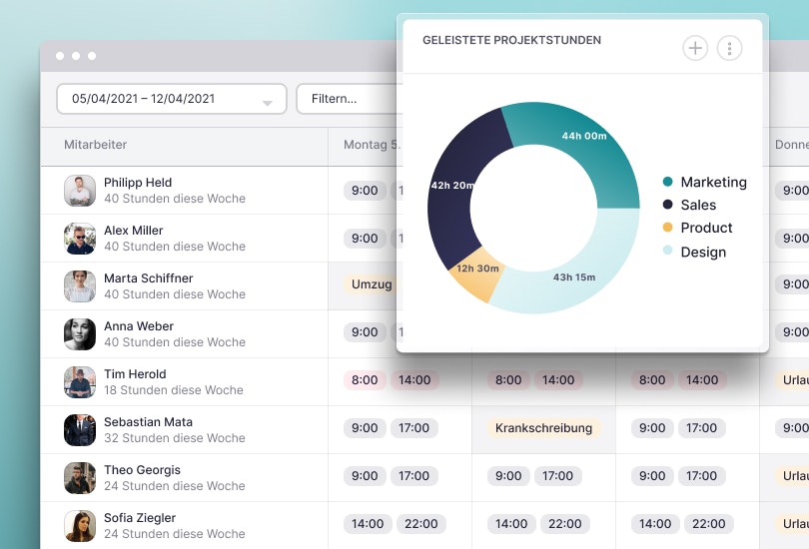Click the Filtern... input field
This screenshot has height=549, width=809.
349,99
